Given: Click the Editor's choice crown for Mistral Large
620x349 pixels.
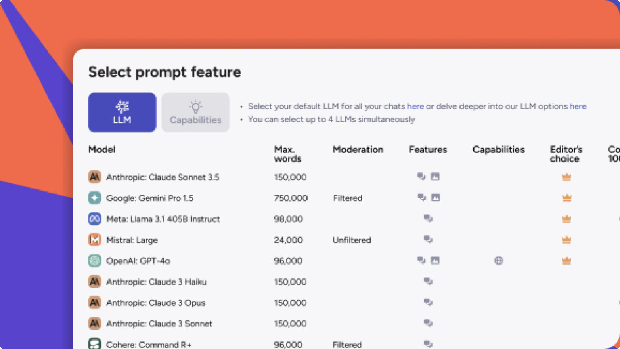Looking at the screenshot, I should (566, 240).
